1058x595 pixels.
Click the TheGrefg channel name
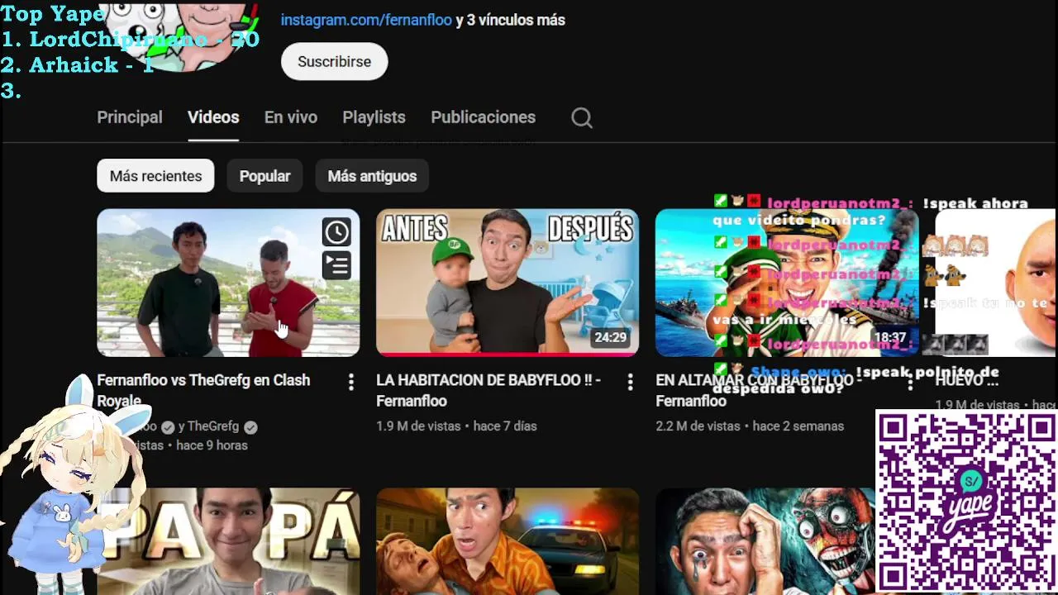(x=213, y=426)
